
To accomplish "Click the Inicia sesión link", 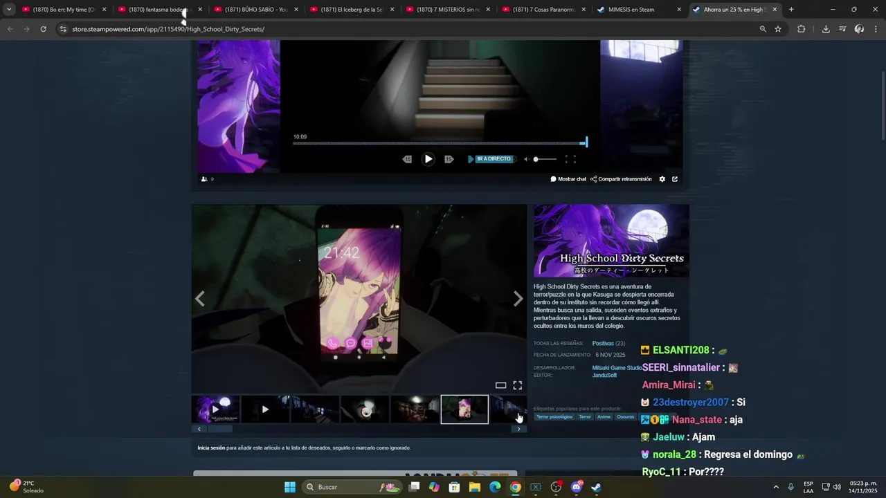I will click(x=211, y=448).
